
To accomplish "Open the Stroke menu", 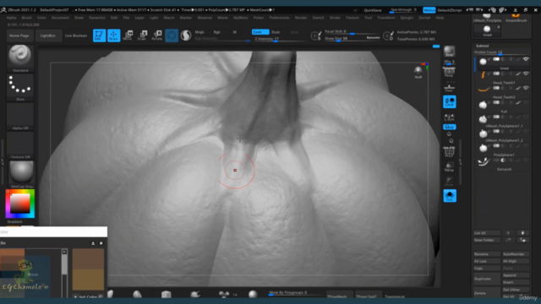I will (335, 18).
